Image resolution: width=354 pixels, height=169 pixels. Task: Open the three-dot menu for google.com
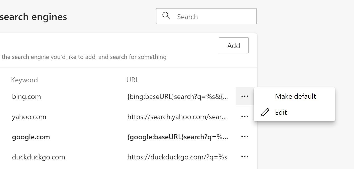(245, 137)
